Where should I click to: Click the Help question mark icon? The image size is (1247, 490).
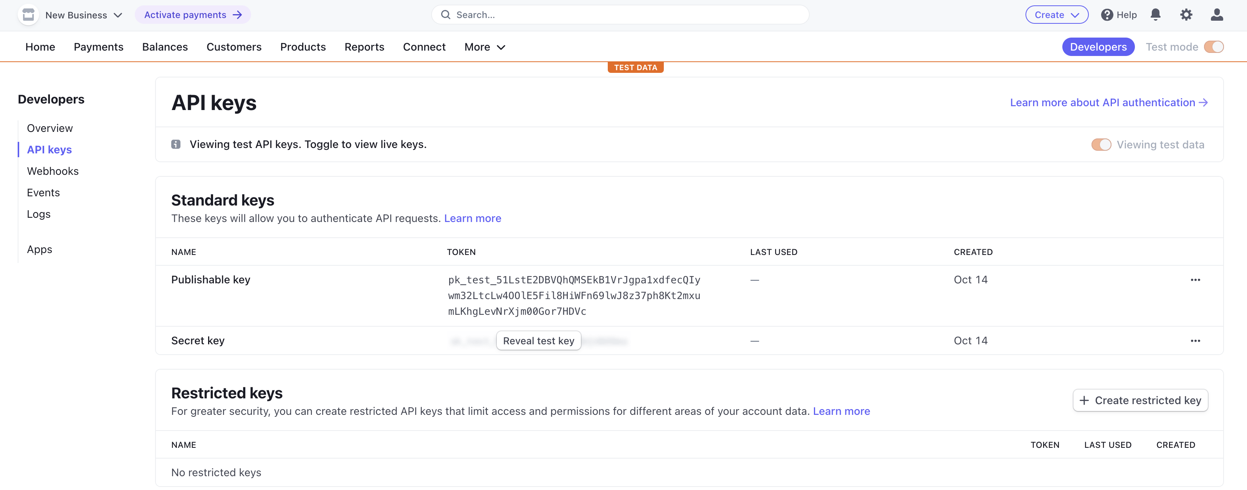pos(1106,15)
